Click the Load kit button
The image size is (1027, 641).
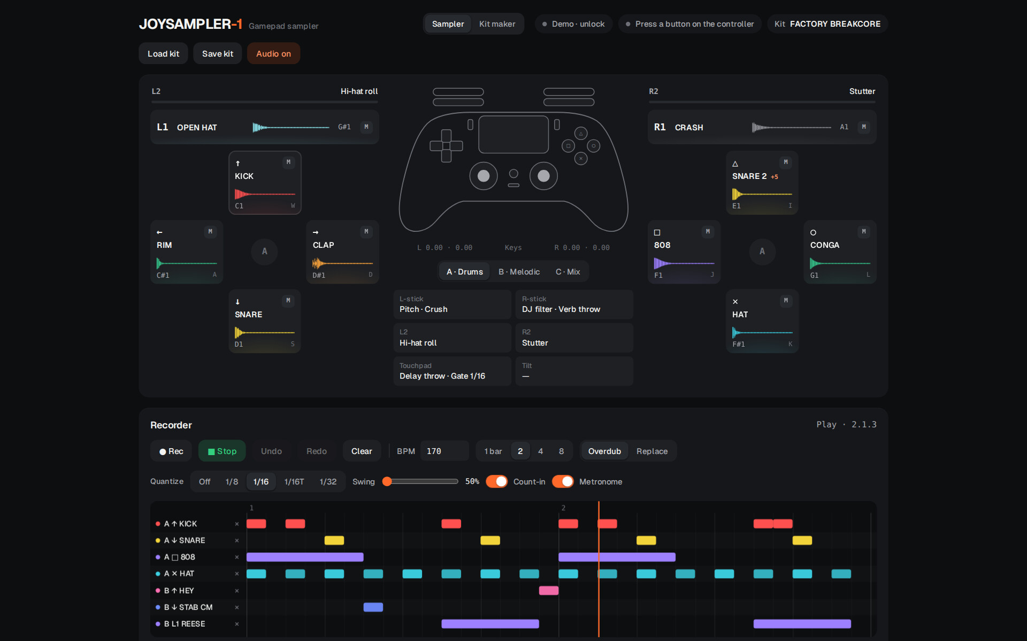(163, 53)
